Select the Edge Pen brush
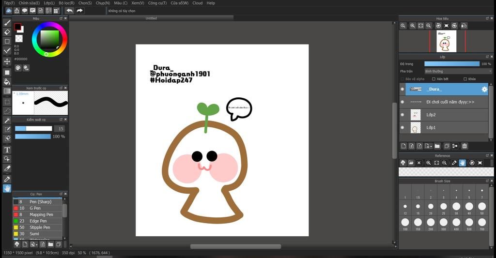Image resolution: width=496 pixels, height=258 pixels. point(37,221)
